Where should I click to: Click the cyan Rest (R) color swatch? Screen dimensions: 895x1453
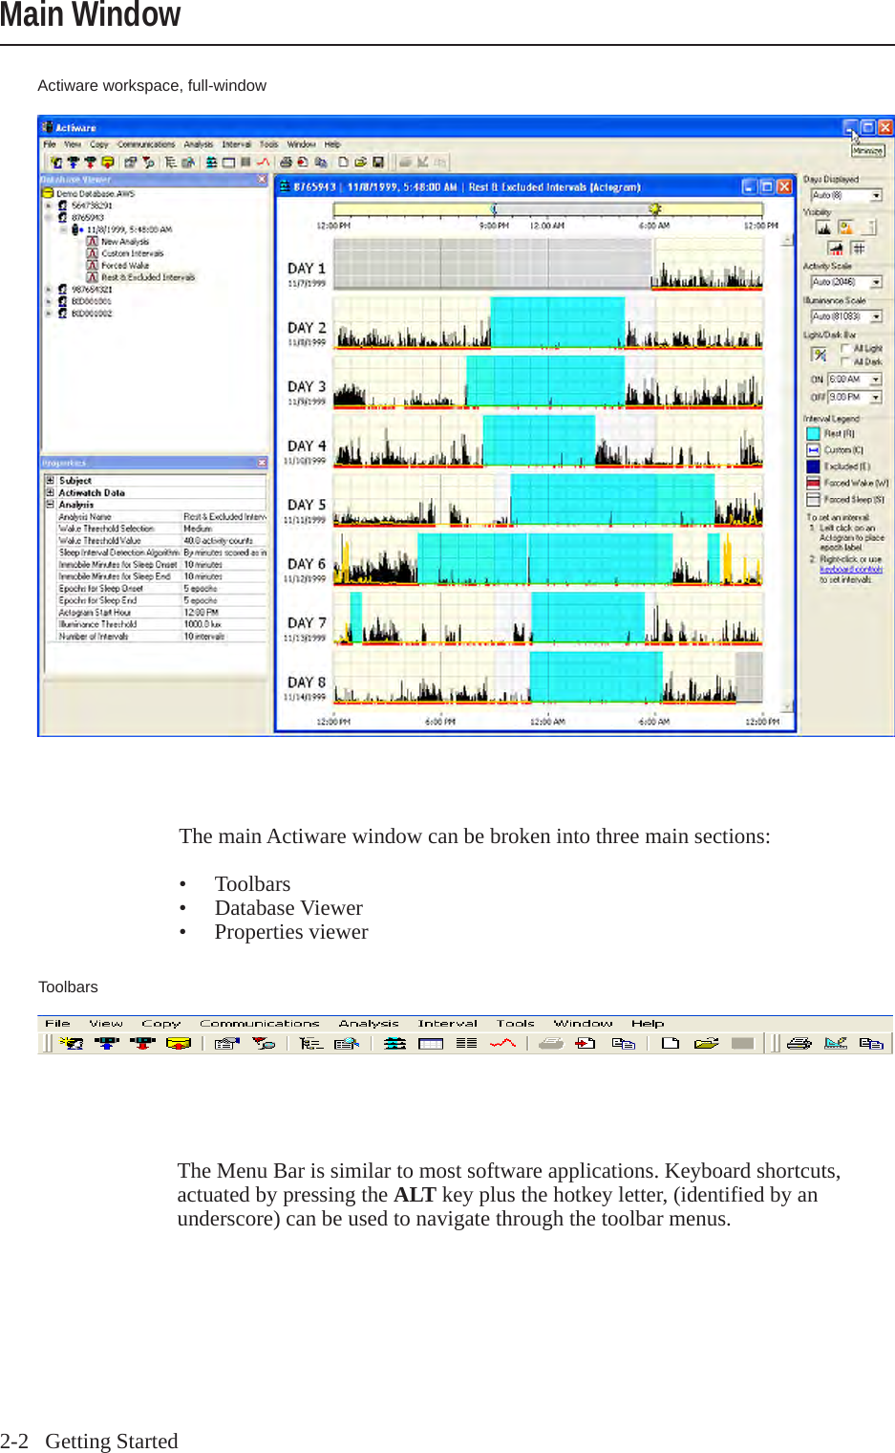[813, 433]
